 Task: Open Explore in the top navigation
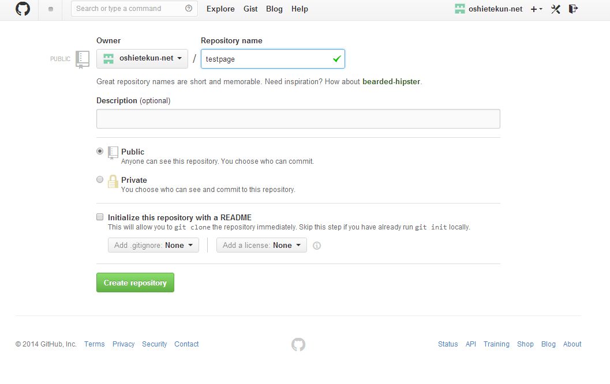click(x=220, y=9)
